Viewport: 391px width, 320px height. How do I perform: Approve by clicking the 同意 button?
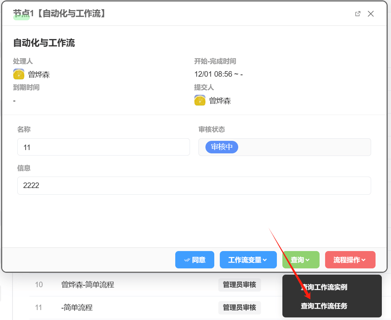[194, 260]
